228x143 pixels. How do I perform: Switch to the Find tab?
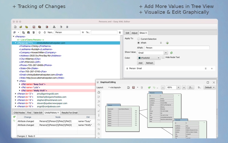click(x=29, y=113)
